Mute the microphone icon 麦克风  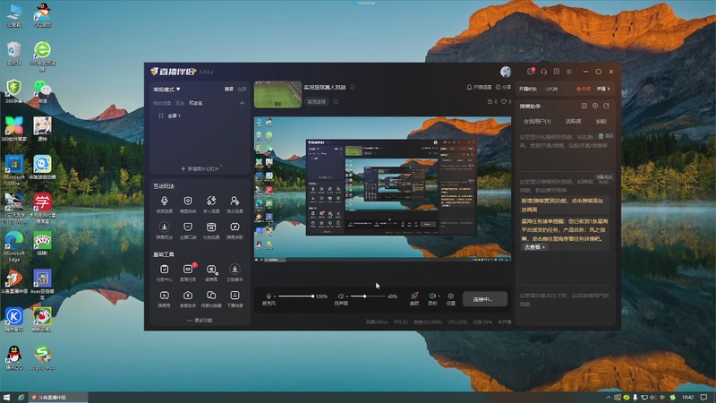click(x=268, y=296)
